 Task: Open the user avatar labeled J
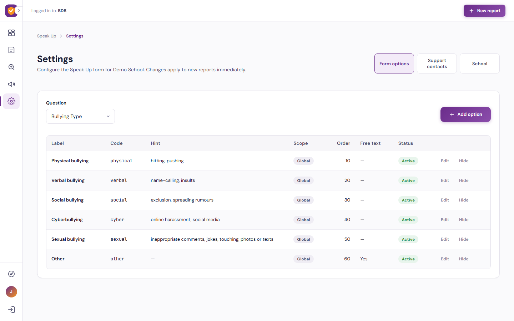coord(11,292)
